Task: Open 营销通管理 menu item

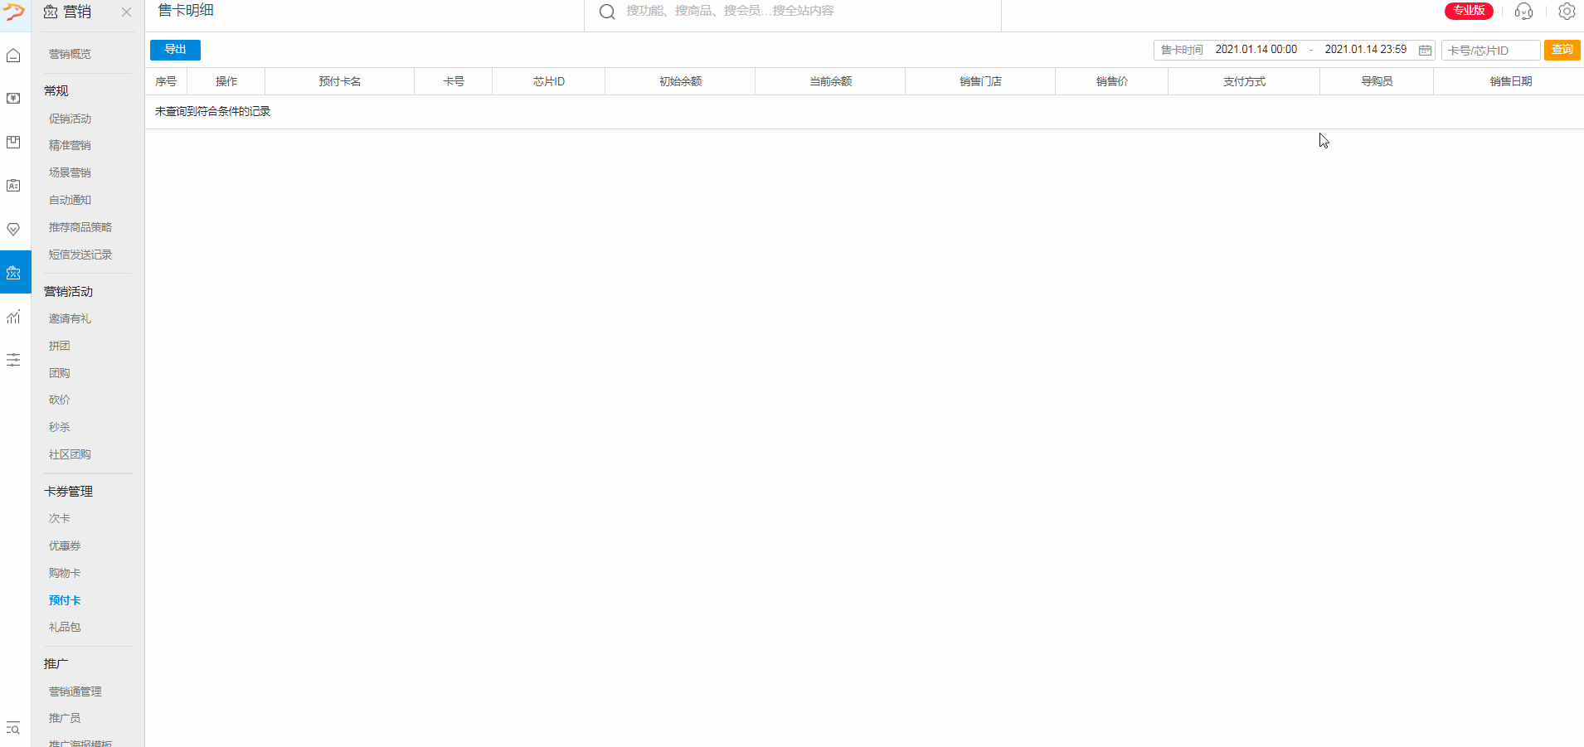Action: (75, 691)
